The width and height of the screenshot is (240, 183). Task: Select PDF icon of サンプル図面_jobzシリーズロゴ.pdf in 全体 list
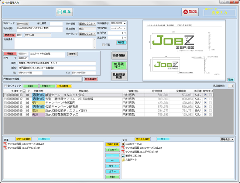coord(123,148)
